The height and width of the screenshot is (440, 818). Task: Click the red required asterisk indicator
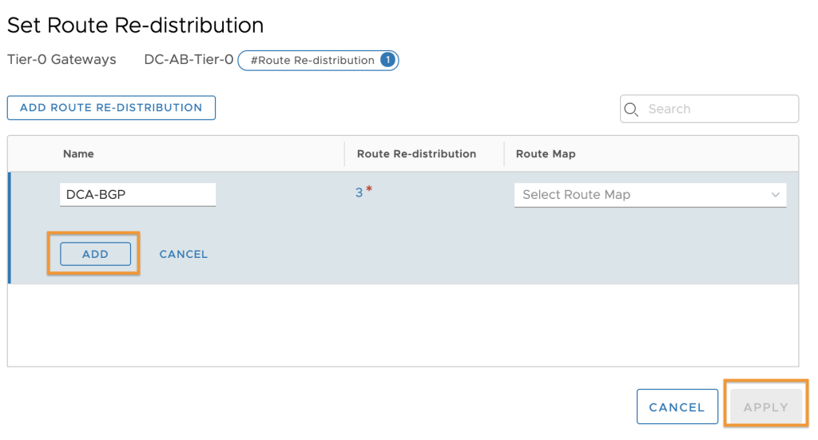[x=369, y=189]
